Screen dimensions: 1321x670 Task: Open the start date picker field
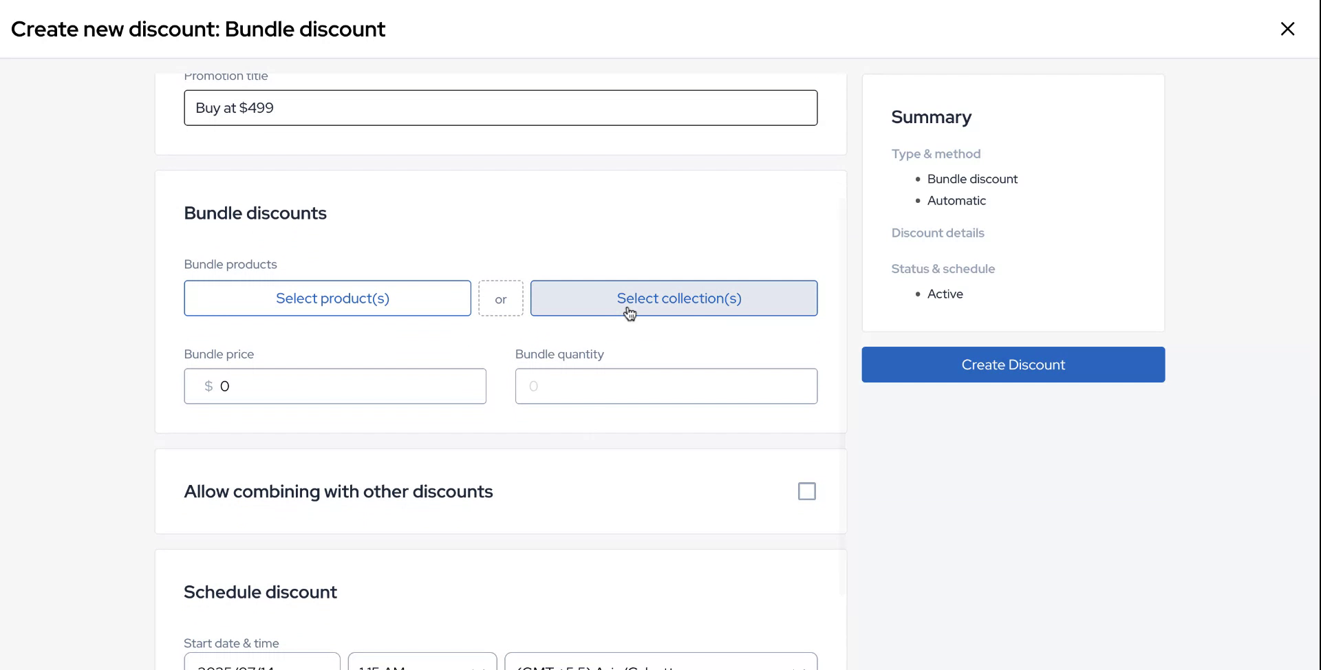[x=261, y=663]
